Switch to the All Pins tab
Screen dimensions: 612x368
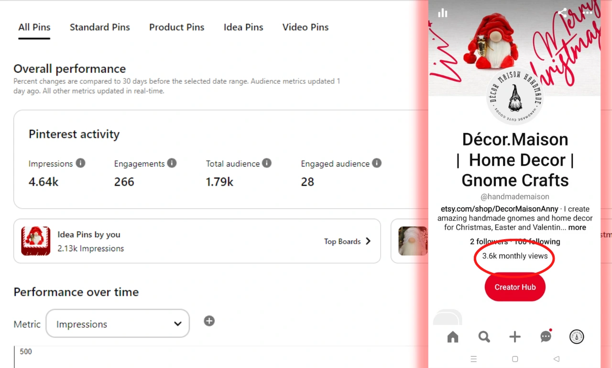[x=34, y=27]
